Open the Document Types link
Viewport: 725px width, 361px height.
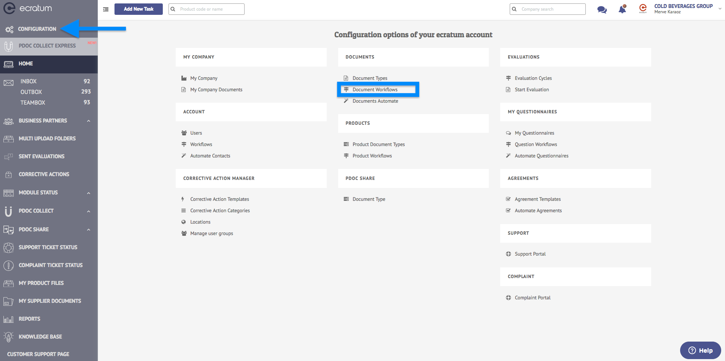[370, 78]
